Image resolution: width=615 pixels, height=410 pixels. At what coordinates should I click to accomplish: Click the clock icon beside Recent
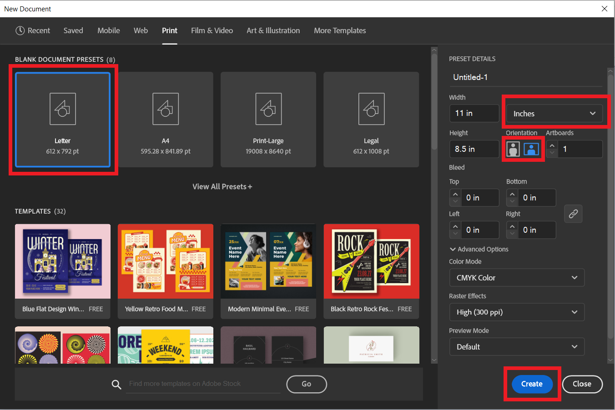(20, 30)
